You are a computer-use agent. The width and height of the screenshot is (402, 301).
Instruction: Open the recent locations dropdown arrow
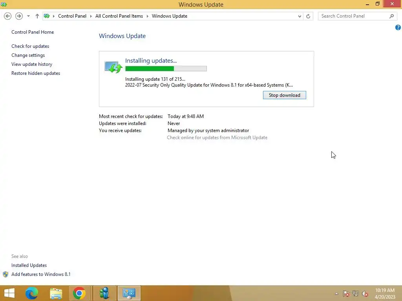(28, 16)
